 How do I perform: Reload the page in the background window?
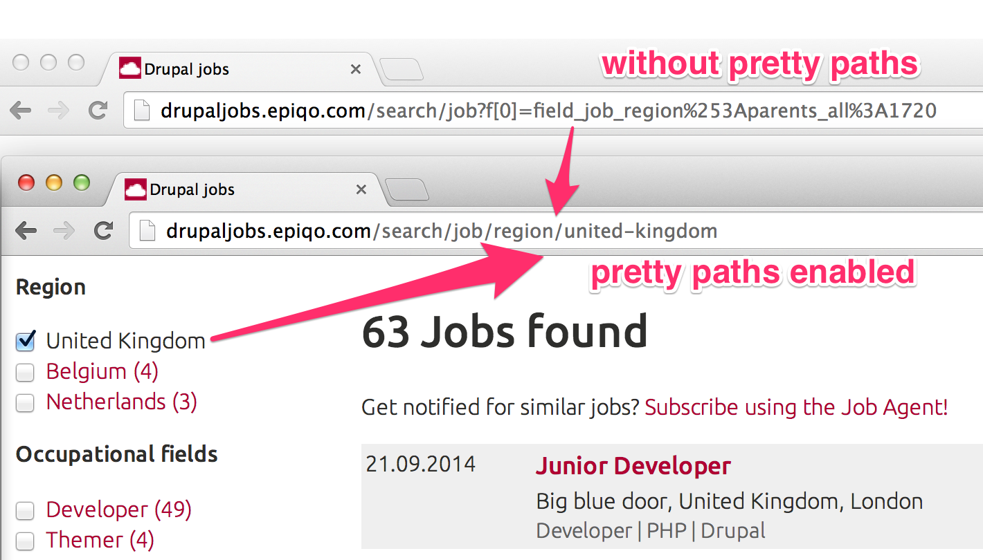(x=98, y=110)
